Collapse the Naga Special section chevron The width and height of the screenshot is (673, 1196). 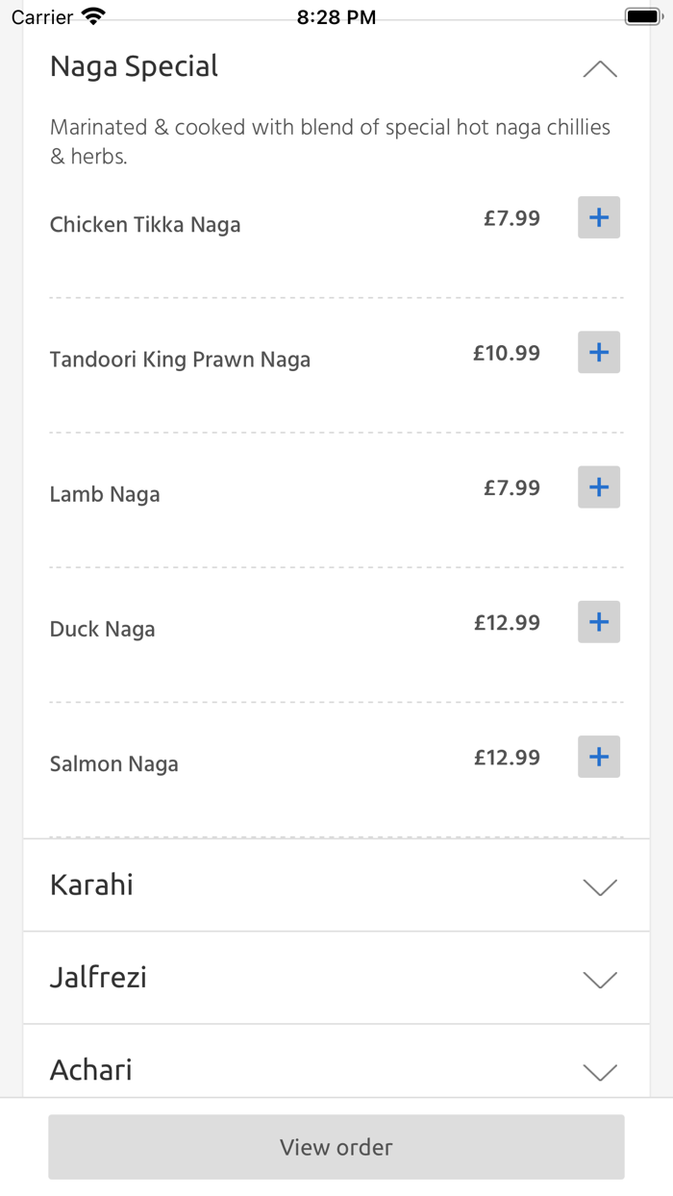pos(600,69)
